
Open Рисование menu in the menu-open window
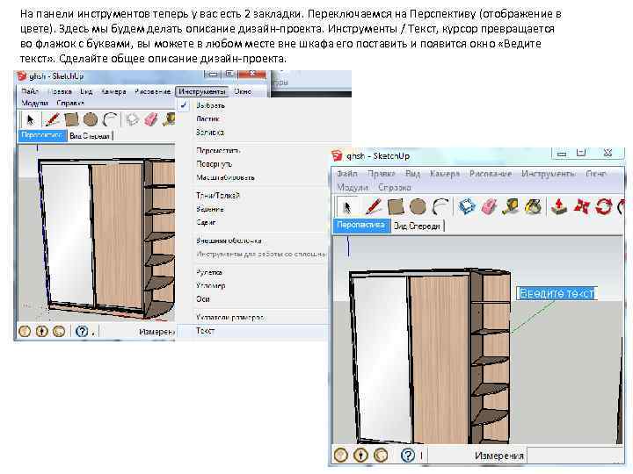(x=153, y=91)
